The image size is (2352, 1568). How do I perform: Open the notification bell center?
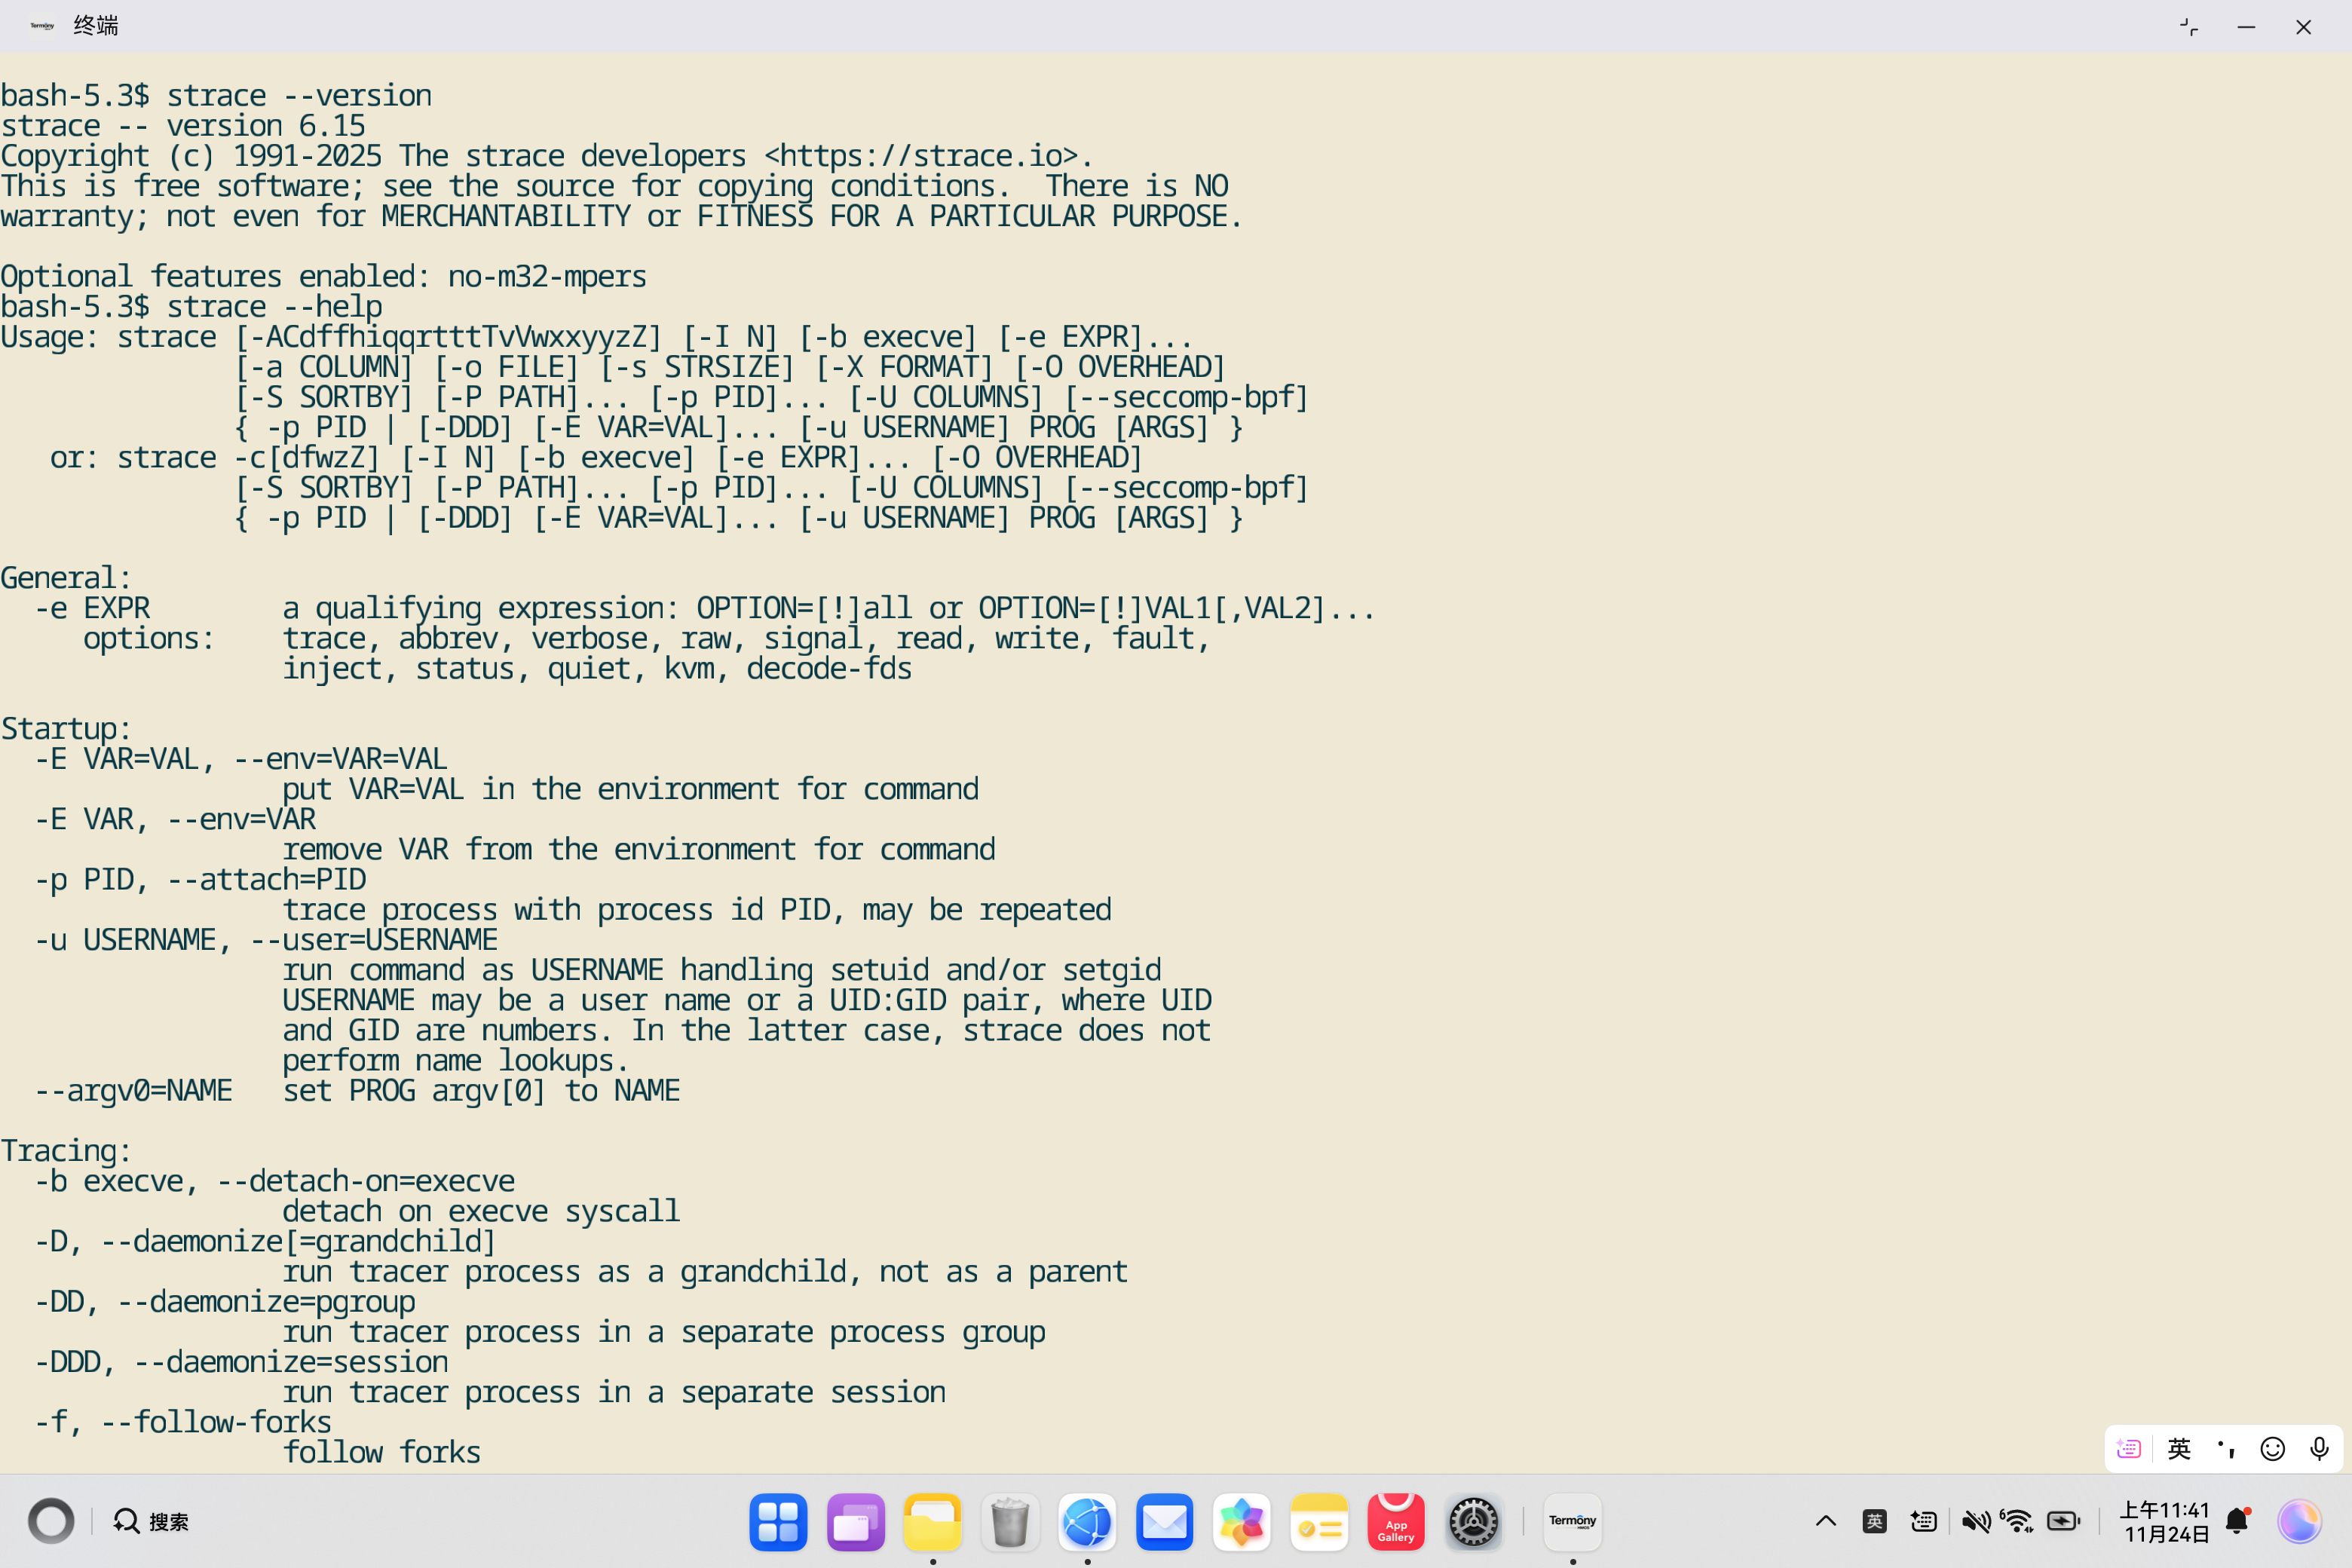click(2238, 1522)
